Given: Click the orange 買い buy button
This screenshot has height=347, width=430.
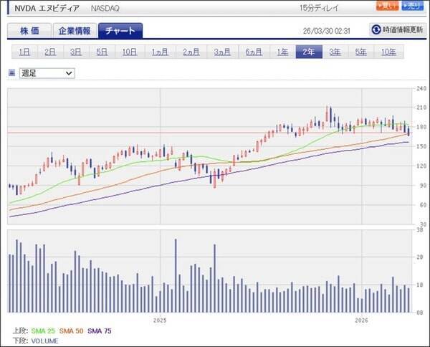Looking at the screenshot, I should [387, 6].
